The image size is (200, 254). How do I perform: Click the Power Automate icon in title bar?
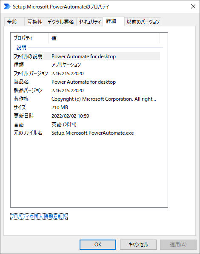tap(7, 6)
